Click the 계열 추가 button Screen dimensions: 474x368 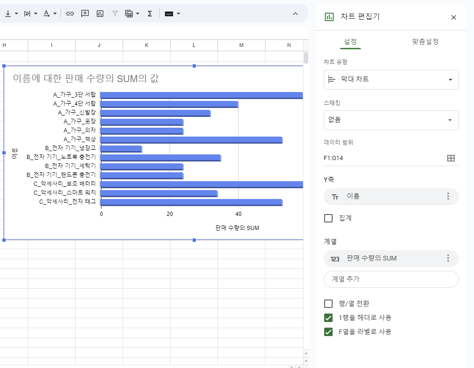[391, 279]
